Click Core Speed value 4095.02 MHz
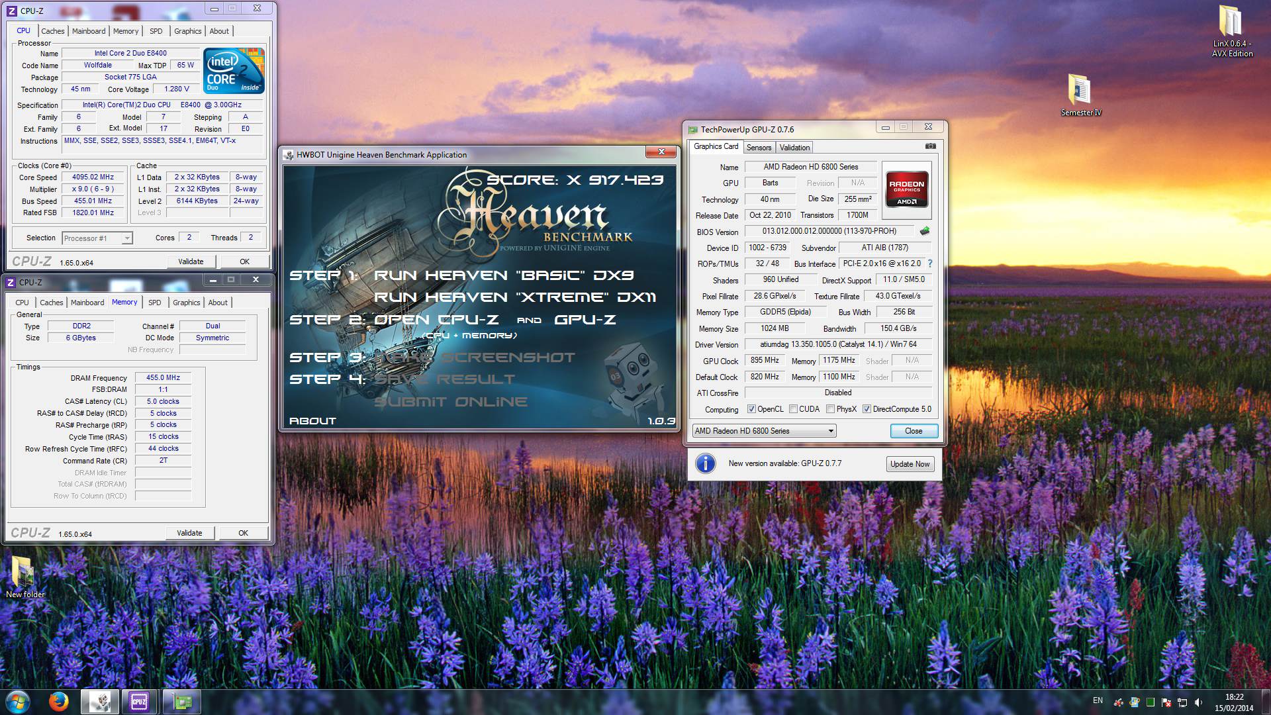 [93, 177]
